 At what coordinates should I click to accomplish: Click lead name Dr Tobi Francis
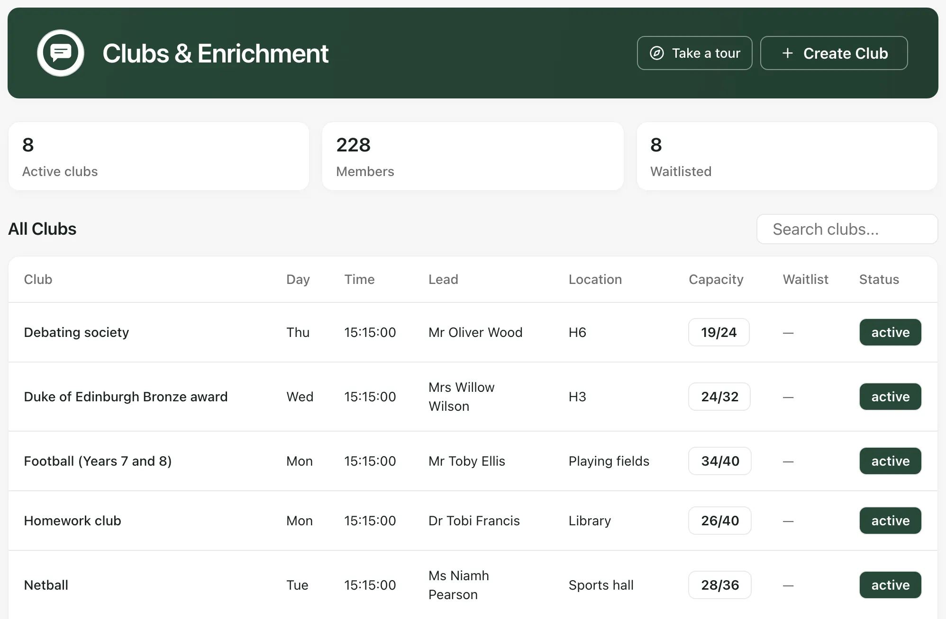tap(474, 521)
